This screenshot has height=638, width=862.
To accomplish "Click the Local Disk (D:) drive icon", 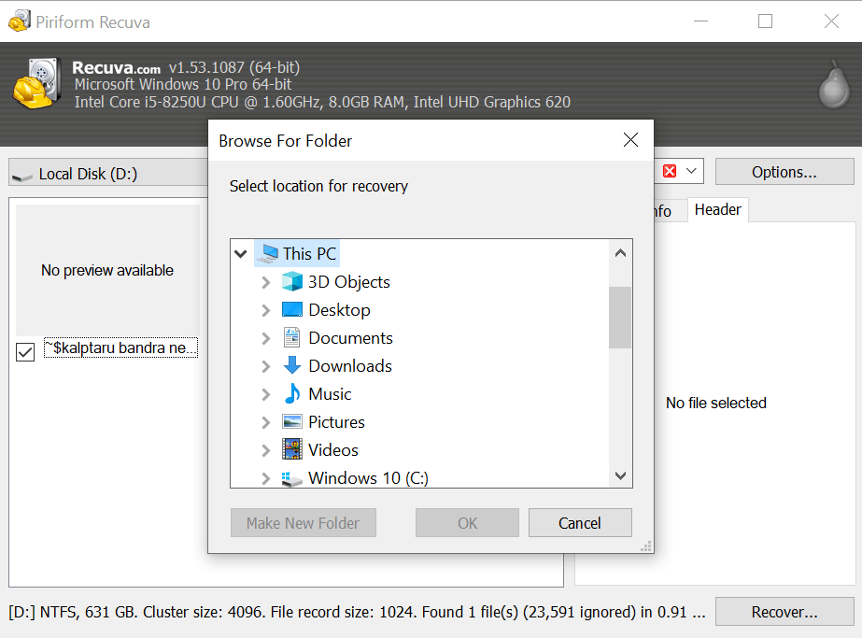I will point(22,176).
